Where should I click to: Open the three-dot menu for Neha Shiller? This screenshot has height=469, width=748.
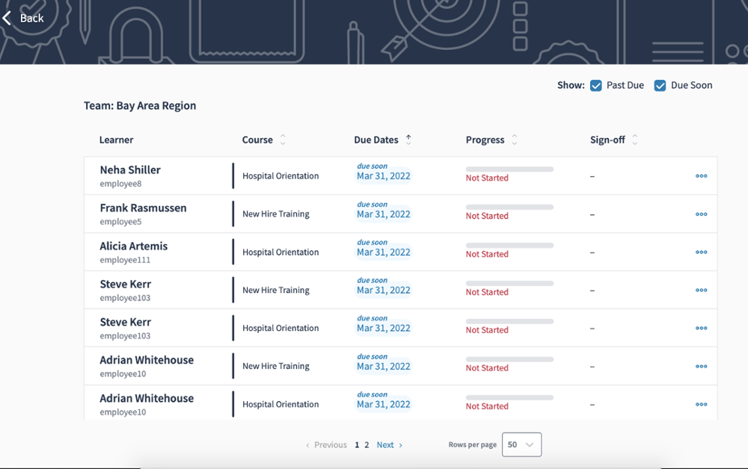coord(701,176)
